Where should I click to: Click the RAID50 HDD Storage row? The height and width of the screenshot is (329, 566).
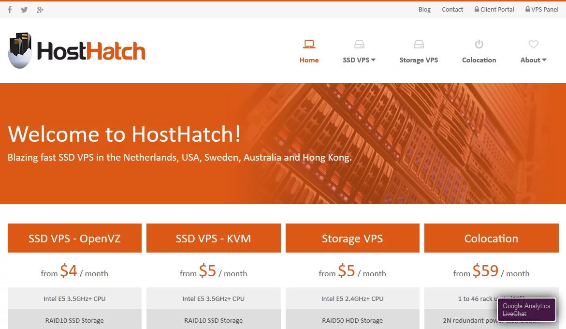tap(352, 320)
